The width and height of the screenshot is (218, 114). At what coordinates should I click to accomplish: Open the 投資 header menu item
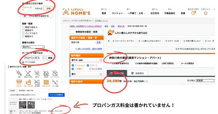coord(183,13)
